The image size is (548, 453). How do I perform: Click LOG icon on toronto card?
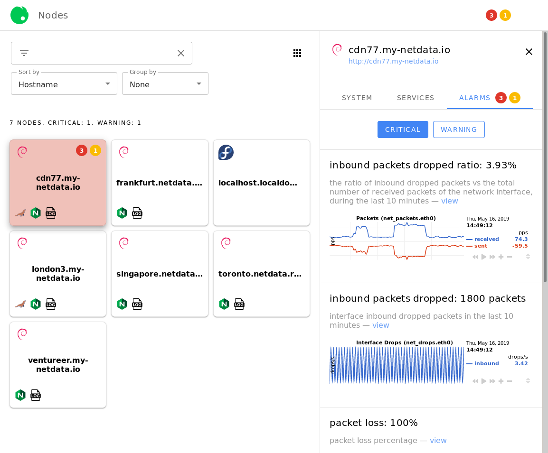click(x=239, y=304)
